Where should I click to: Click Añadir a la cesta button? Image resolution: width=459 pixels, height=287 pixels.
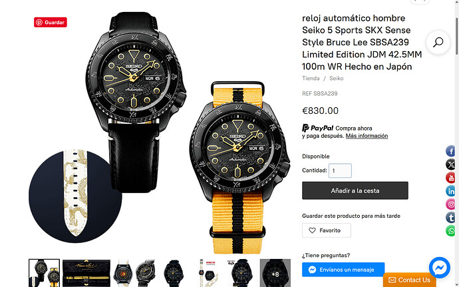(x=355, y=190)
